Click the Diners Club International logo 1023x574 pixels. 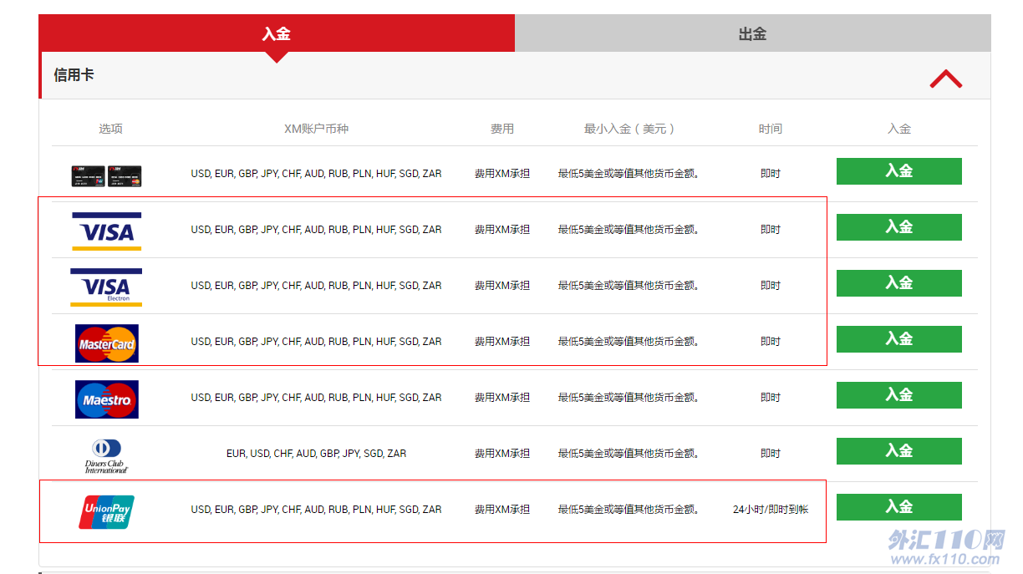tap(107, 455)
